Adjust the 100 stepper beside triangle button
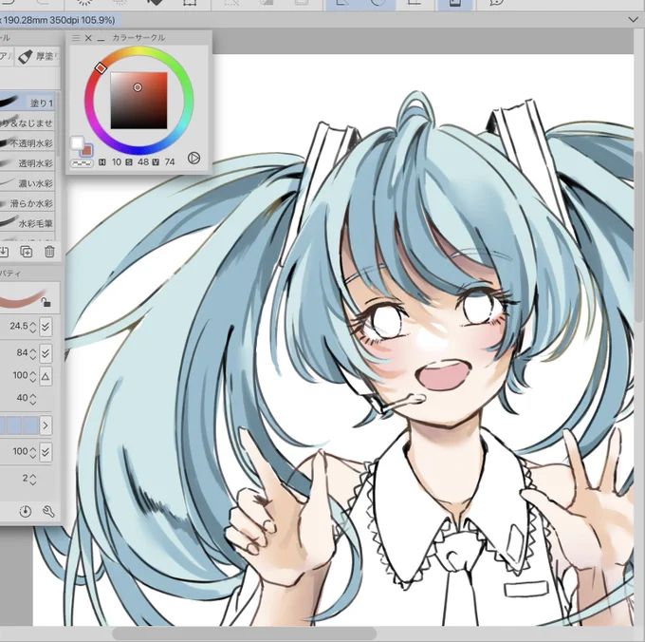Viewport: 645px width, 642px height. [x=33, y=375]
